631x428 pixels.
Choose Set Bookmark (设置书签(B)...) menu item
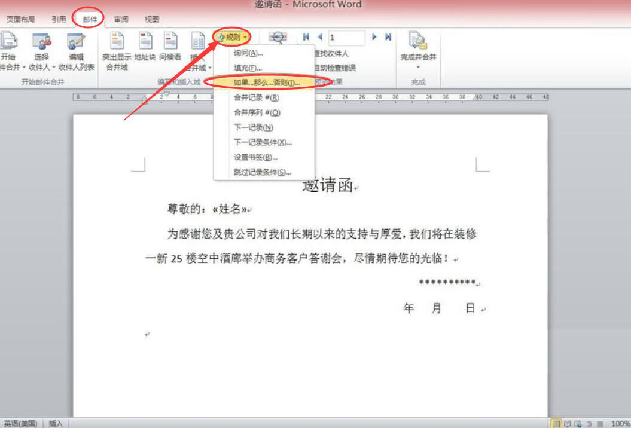pos(264,157)
